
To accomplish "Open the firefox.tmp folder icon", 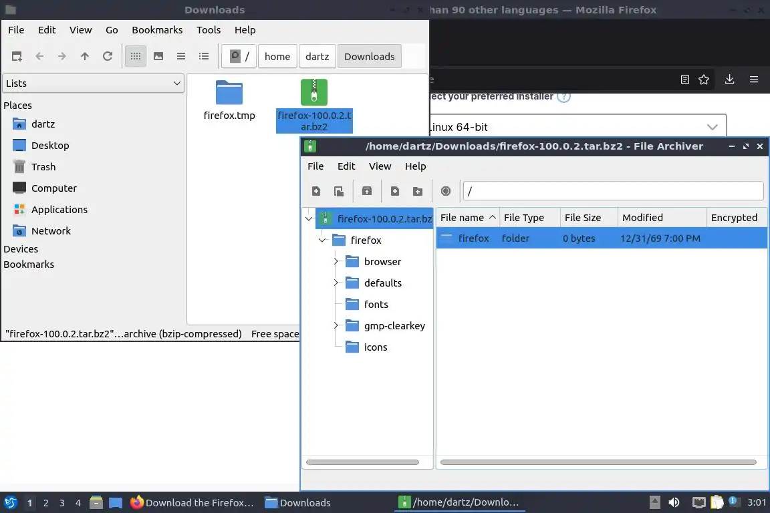I will coord(229,92).
